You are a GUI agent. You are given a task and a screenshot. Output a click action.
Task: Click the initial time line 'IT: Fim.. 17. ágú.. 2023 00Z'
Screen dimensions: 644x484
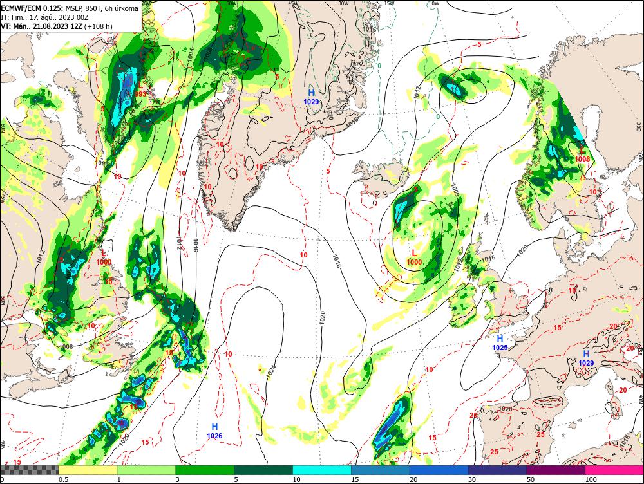[x=45, y=17]
